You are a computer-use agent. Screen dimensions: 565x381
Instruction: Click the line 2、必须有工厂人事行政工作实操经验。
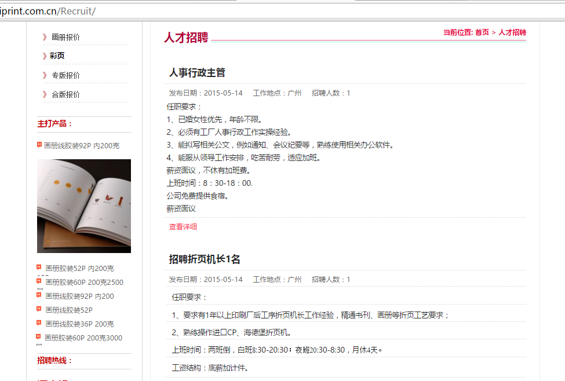click(229, 133)
